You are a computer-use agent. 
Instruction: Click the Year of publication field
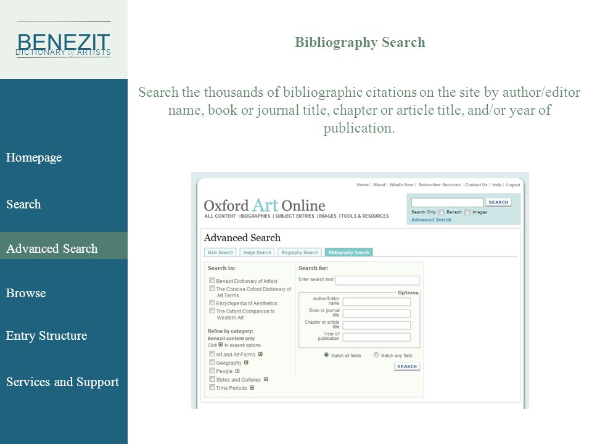pyautogui.click(x=376, y=337)
